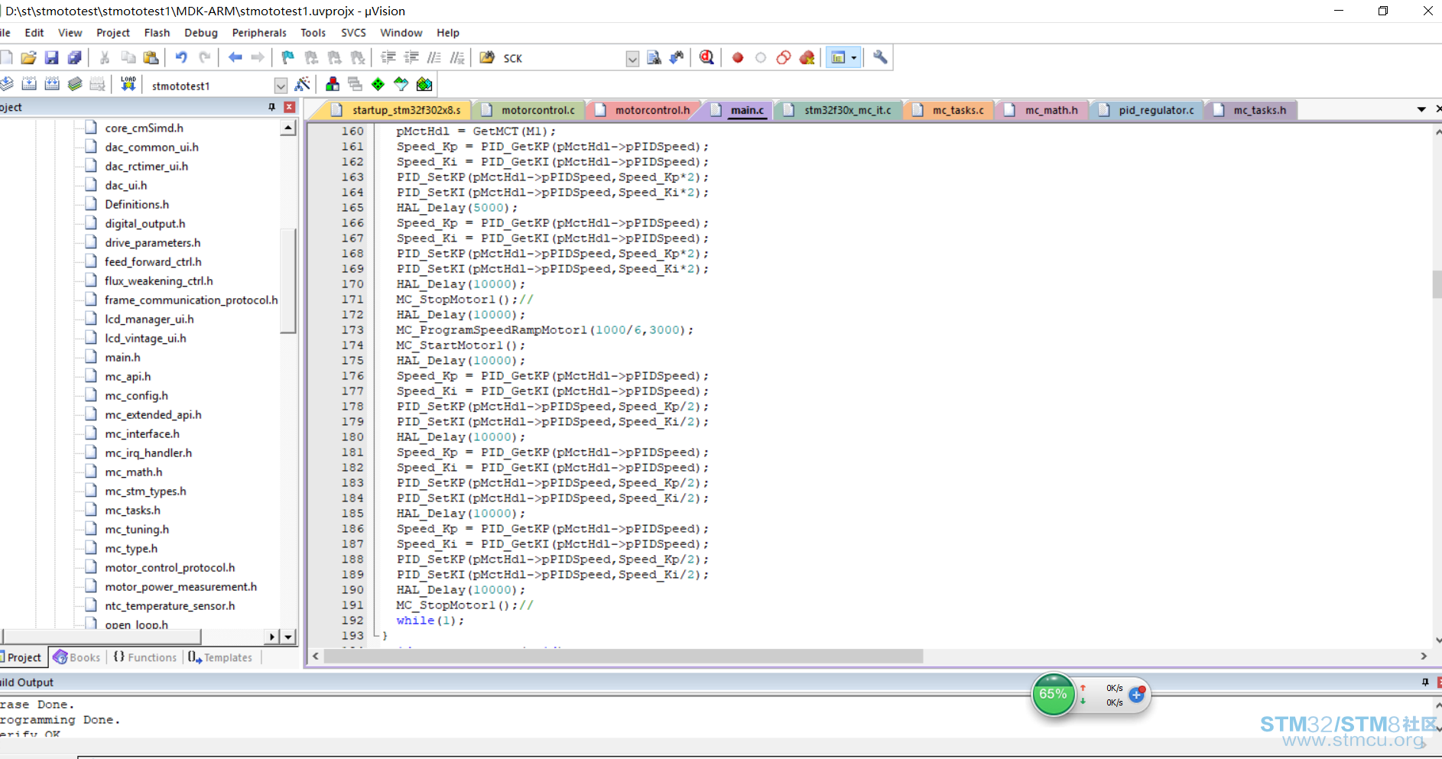Select Definitions.h in the project tree
Viewport: 1442px width, 759px height.
[x=137, y=204]
